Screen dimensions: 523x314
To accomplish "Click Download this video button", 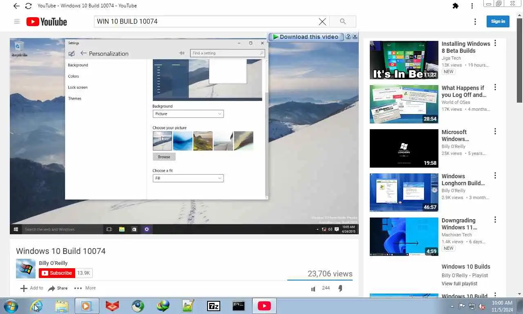I will (x=305, y=37).
